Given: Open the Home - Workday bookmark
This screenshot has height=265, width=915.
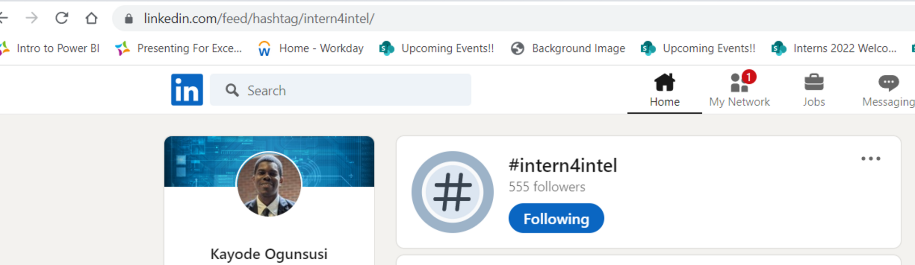Looking at the screenshot, I should click(320, 48).
